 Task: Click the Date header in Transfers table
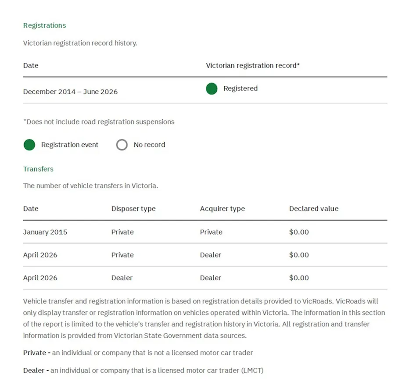click(31, 208)
